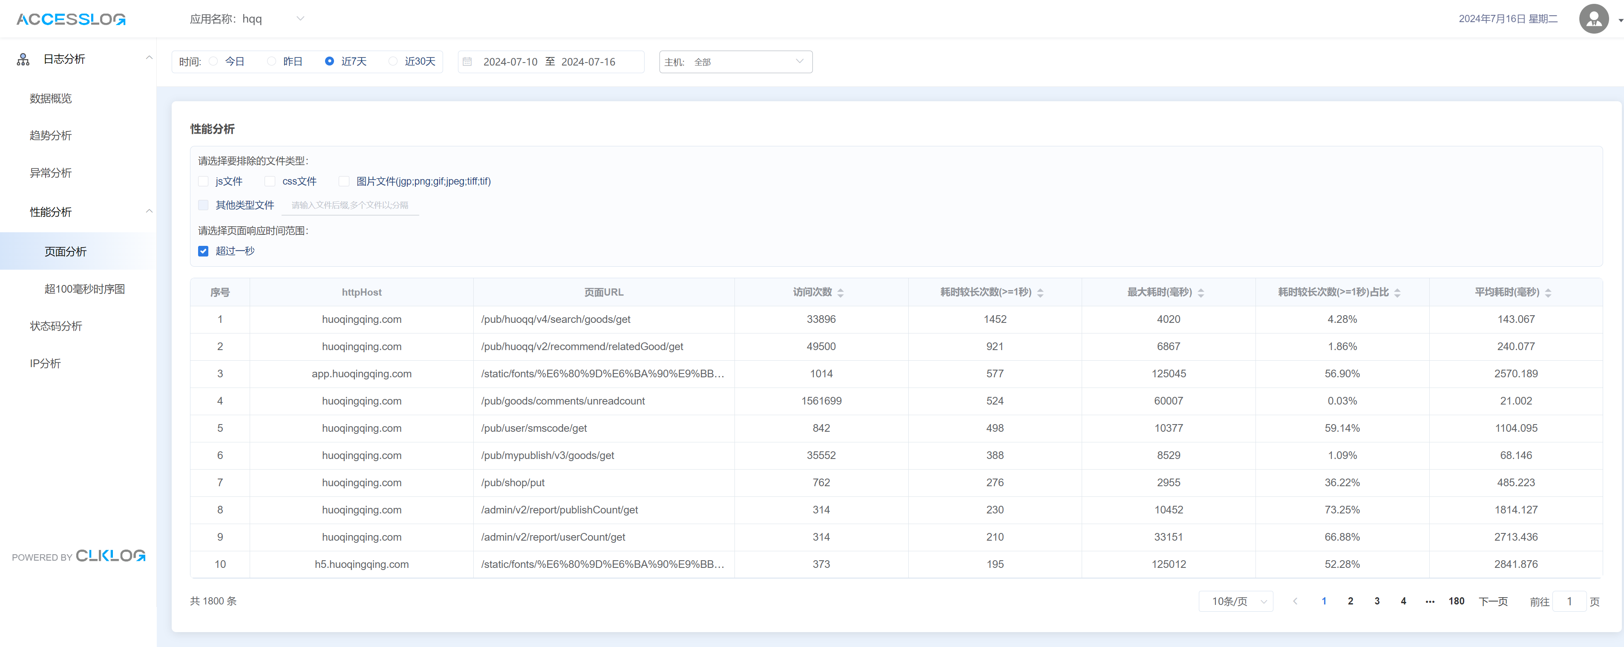Open 趋势分析 in the sidebar
The image size is (1624, 647).
point(50,135)
